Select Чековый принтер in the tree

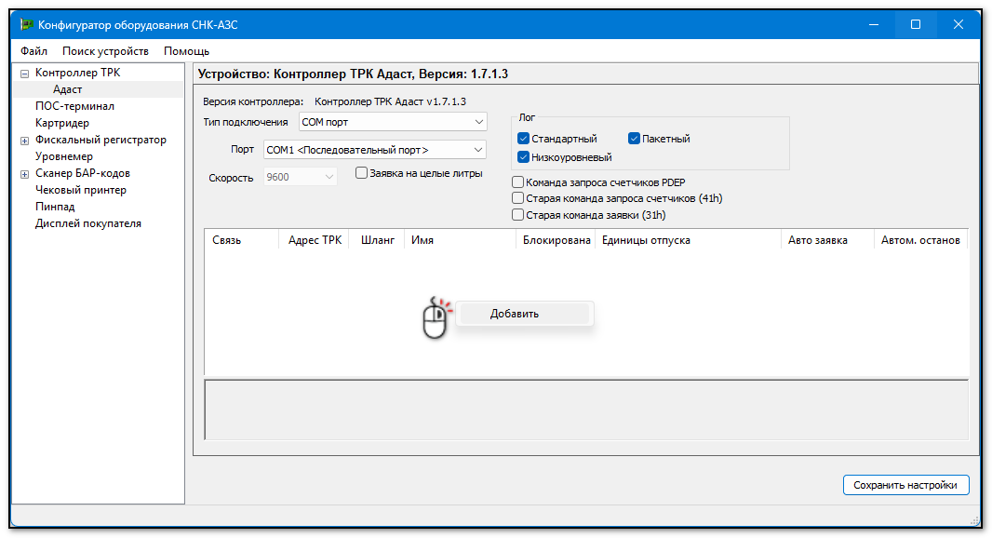(80, 190)
